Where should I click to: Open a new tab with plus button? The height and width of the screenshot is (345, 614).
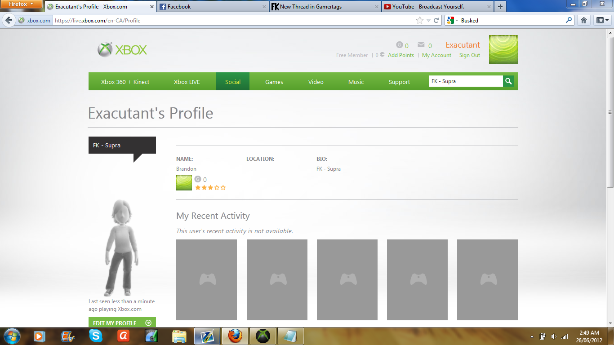point(500,7)
